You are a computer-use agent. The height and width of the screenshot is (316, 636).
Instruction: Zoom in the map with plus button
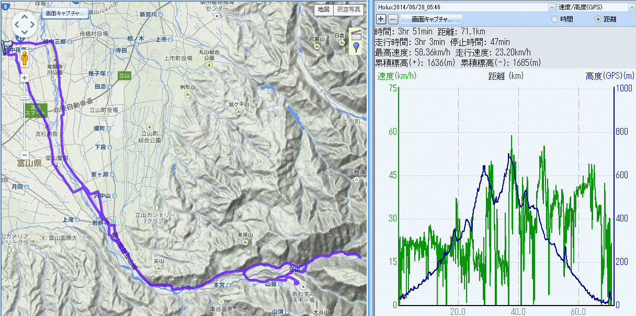pyautogui.click(x=25, y=78)
